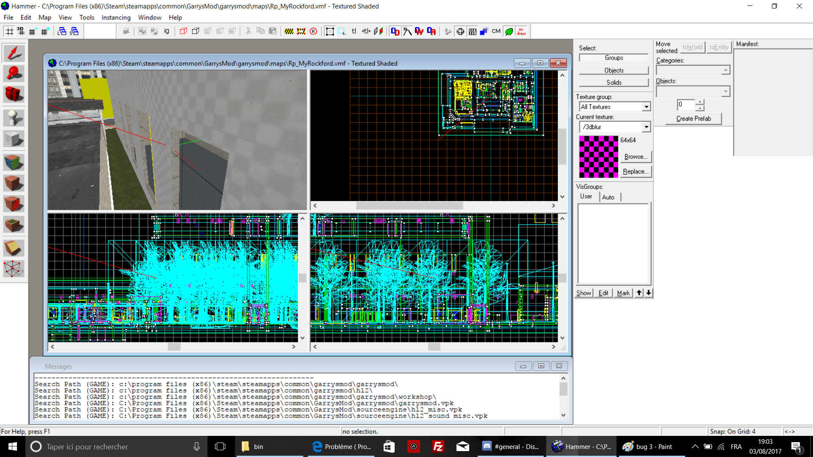The height and width of the screenshot is (457, 813).
Task: Toggle the CM collision models button
Action: (496, 31)
